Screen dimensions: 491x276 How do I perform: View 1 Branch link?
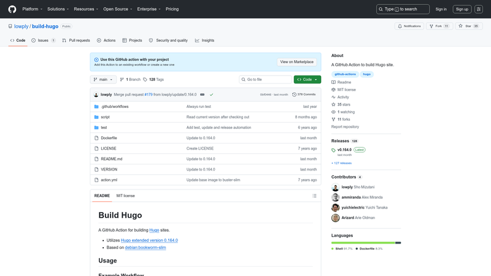pos(130,80)
